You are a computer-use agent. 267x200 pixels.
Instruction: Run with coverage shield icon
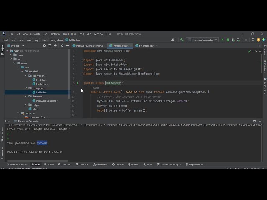(233, 40)
